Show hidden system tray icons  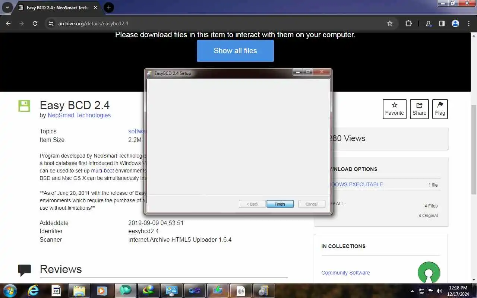(x=412, y=291)
